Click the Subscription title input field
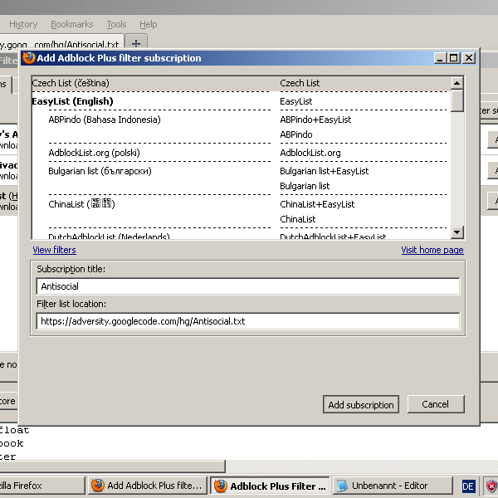 pyautogui.click(x=247, y=286)
